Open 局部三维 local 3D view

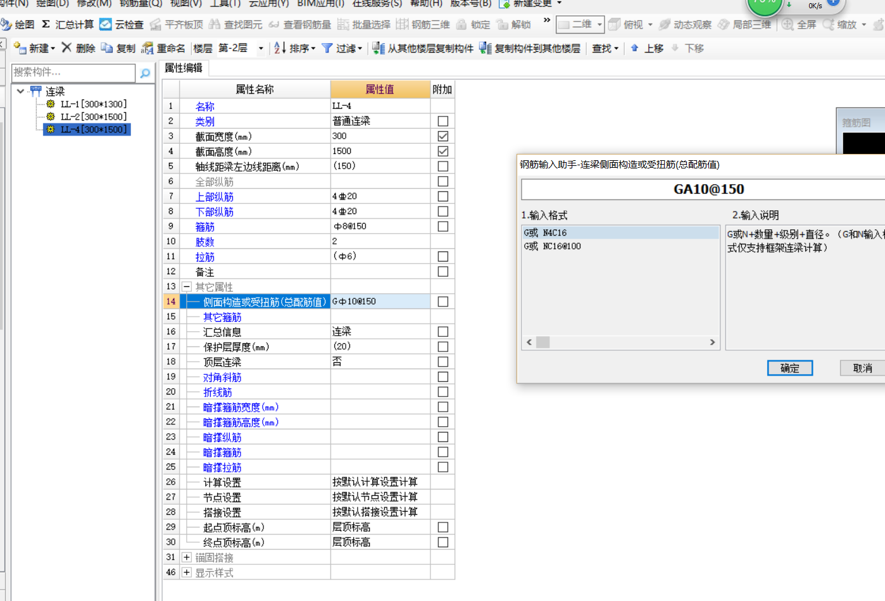[744, 25]
